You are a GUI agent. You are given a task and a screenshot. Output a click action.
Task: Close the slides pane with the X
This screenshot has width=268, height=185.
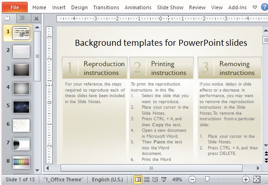point(36,18)
